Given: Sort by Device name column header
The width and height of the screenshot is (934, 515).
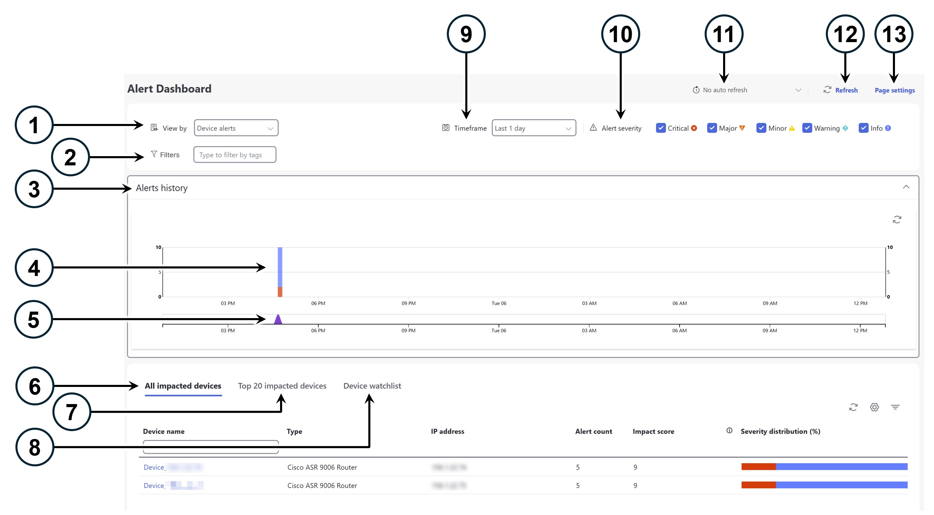Looking at the screenshot, I should point(164,431).
